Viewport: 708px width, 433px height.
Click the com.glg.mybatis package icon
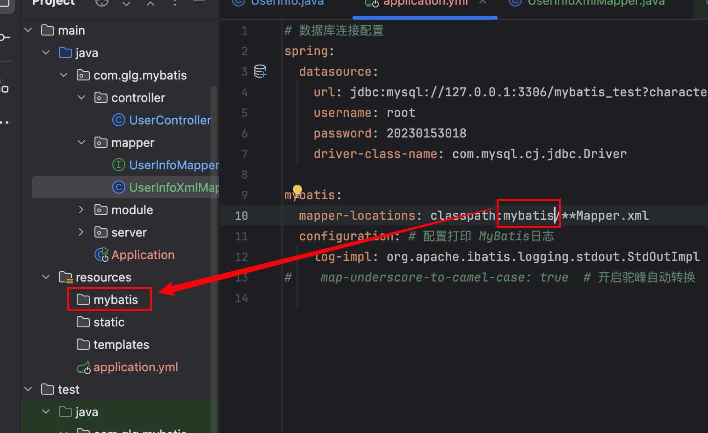pos(83,75)
